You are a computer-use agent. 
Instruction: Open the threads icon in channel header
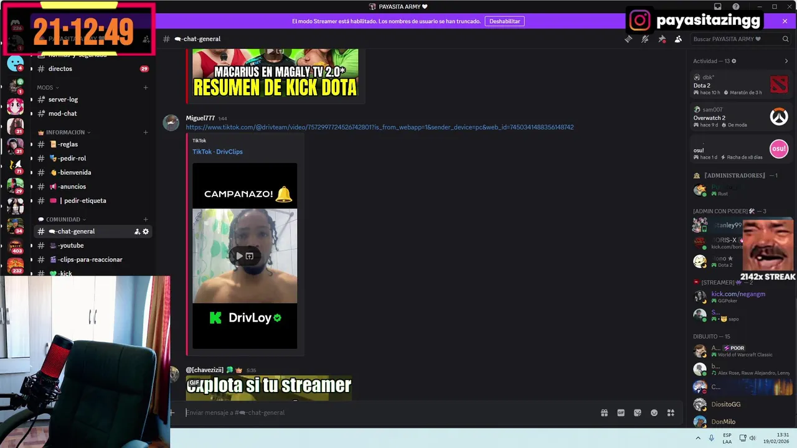point(628,39)
